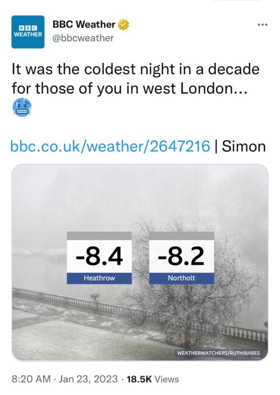The height and width of the screenshot is (395, 280).
Task: Click the BBC Weather profile avatar
Action: [28, 32]
